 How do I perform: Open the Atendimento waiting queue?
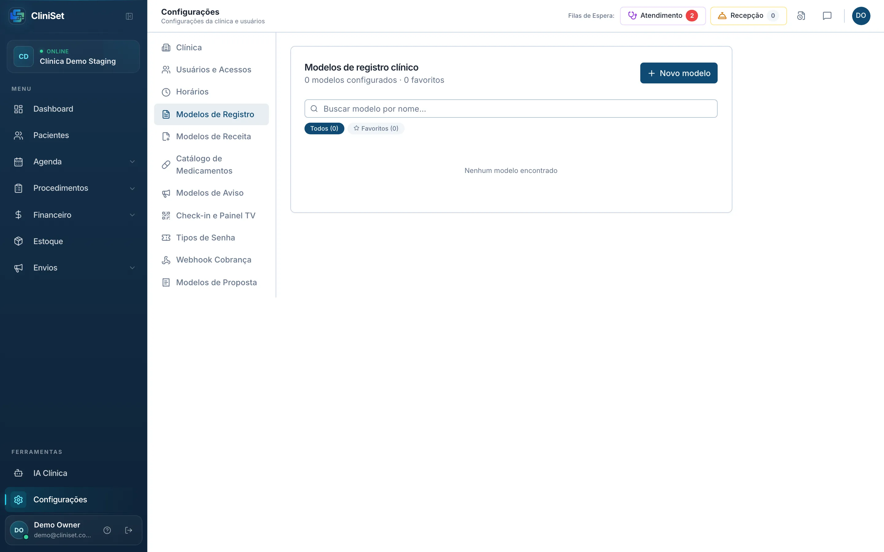(x=663, y=16)
